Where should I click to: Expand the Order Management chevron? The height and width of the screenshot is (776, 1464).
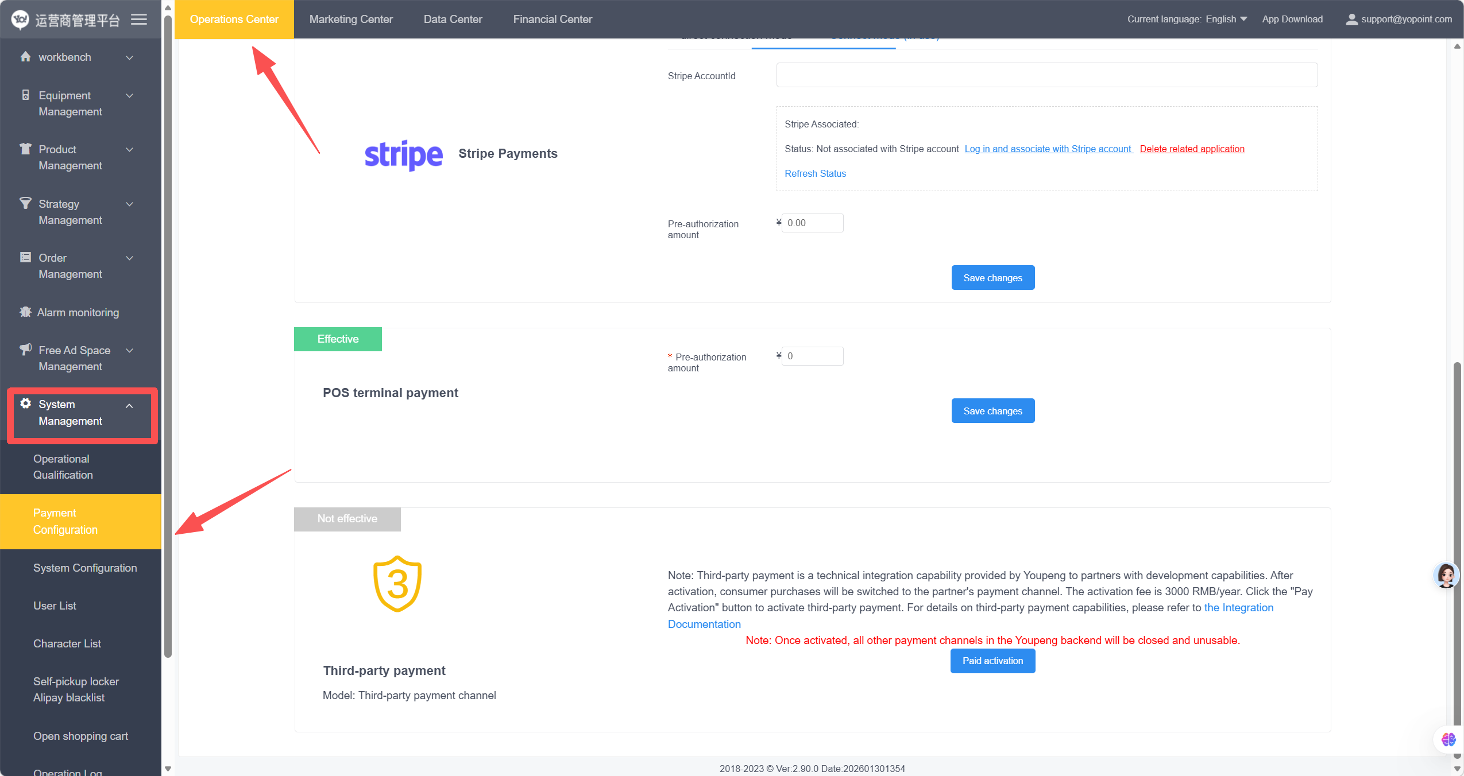pyautogui.click(x=130, y=258)
